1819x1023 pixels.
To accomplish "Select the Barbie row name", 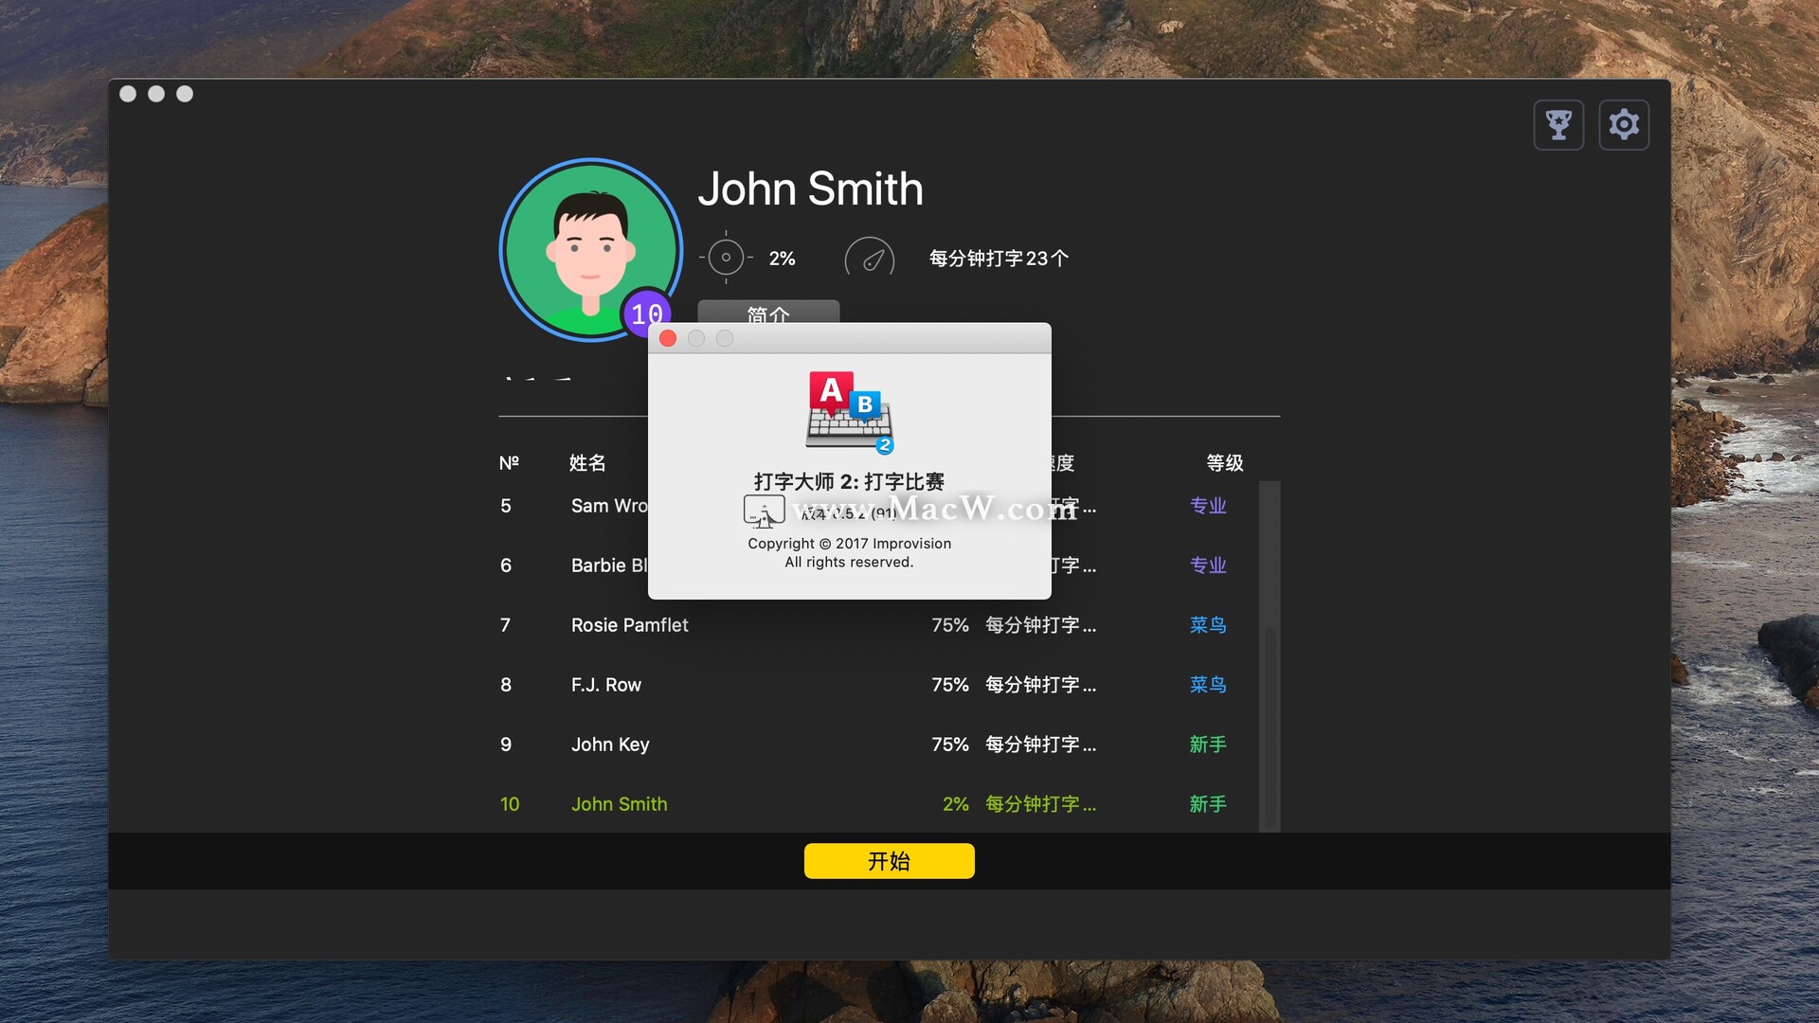I will pos(609,565).
